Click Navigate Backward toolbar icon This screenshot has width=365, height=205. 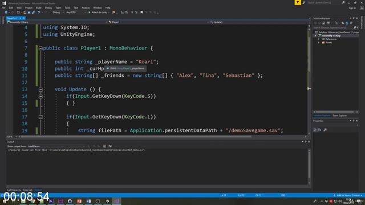tap(6, 13)
